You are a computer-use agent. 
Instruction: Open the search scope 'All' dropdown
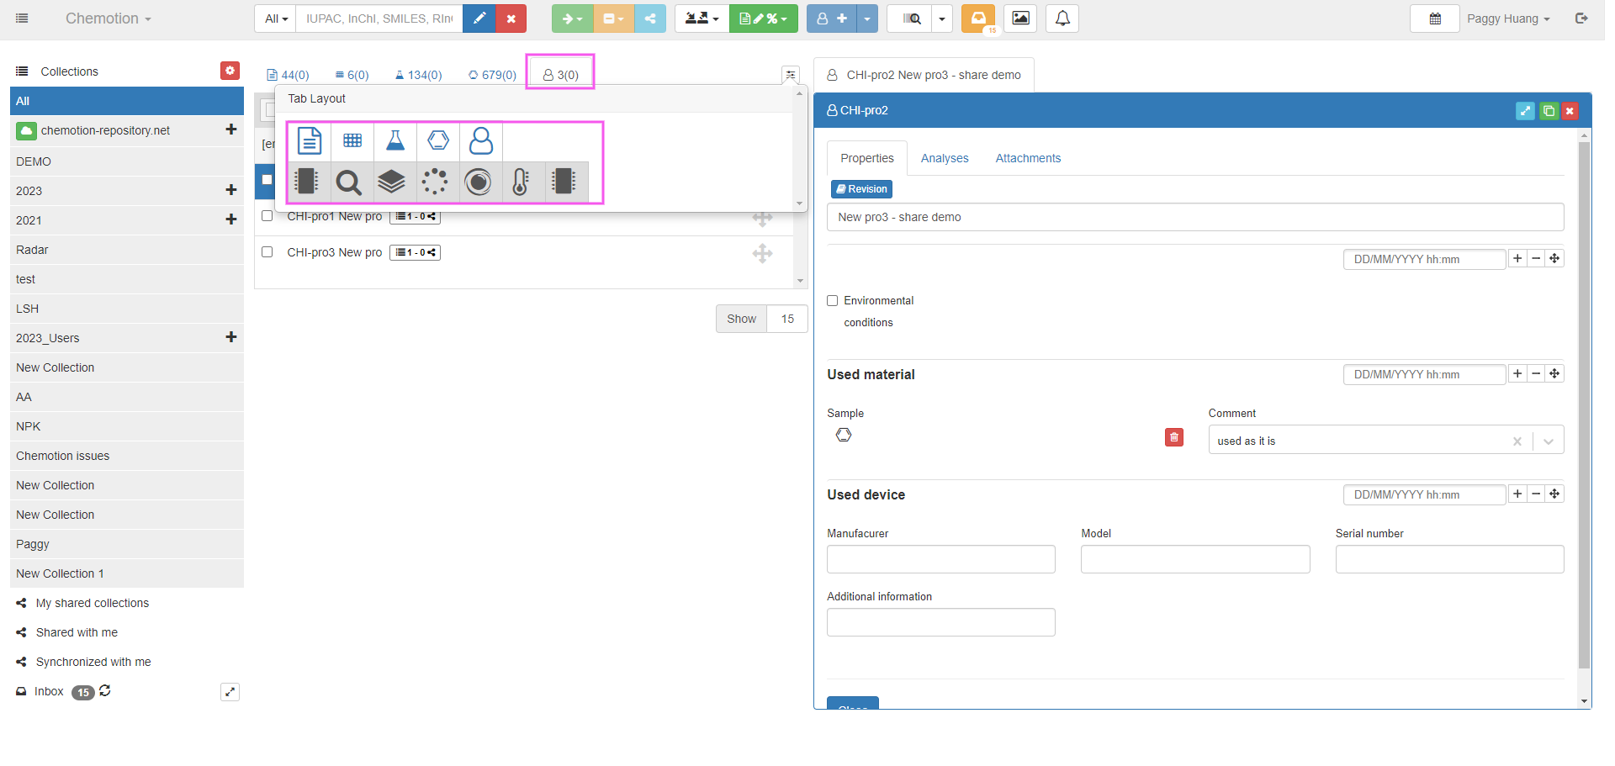276,18
